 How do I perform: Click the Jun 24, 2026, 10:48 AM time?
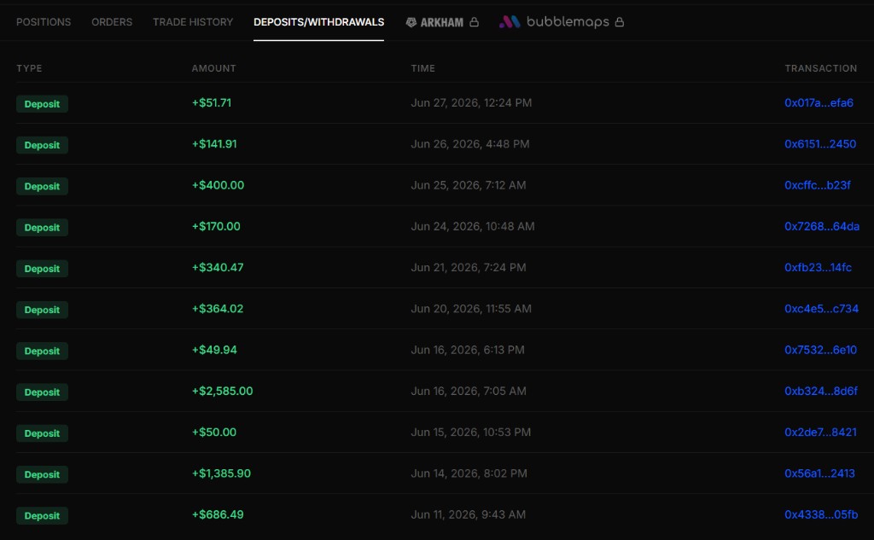[x=473, y=226]
